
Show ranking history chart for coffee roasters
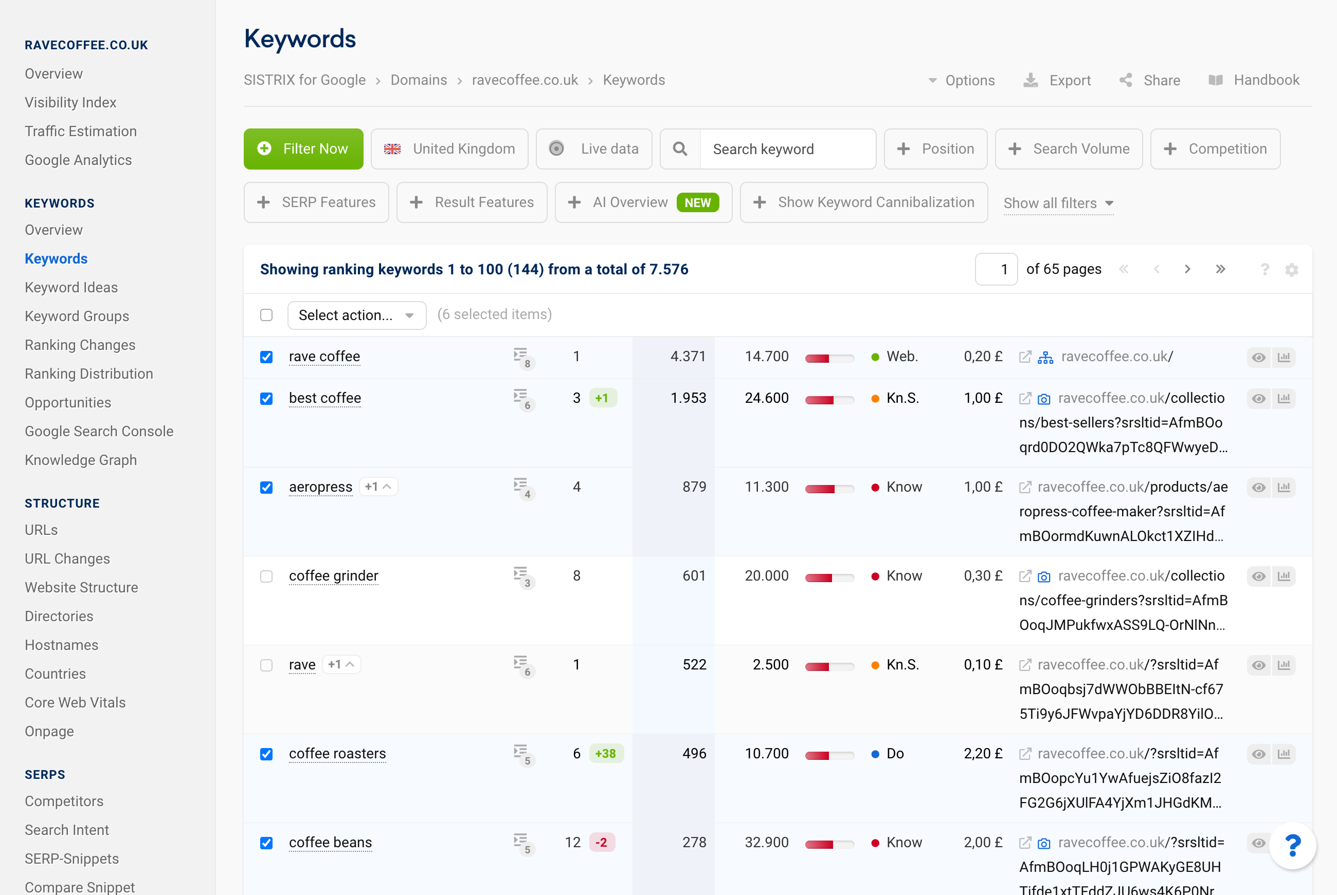(x=1284, y=754)
